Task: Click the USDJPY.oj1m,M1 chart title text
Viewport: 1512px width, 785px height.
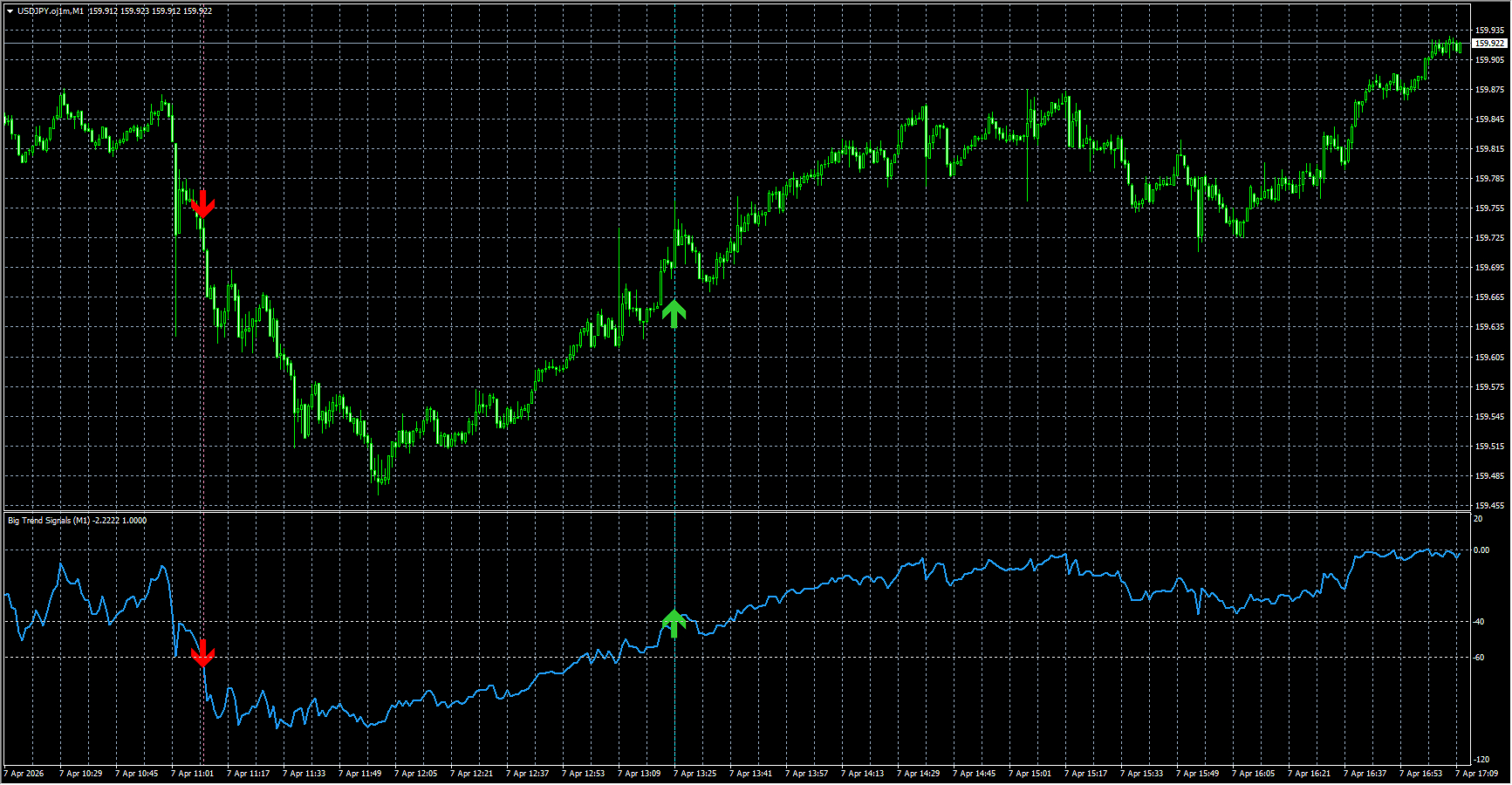Action: (x=51, y=11)
